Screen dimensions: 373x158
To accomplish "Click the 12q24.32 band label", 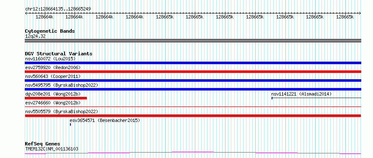I will tap(35, 36).
